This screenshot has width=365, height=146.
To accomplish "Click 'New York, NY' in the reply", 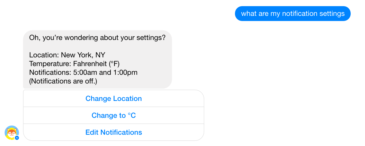I will tap(83, 55).
